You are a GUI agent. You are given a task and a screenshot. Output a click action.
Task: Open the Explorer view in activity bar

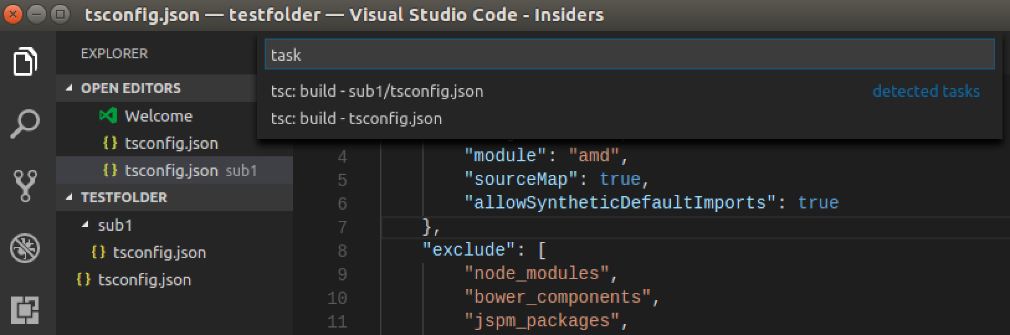pyautogui.click(x=25, y=61)
